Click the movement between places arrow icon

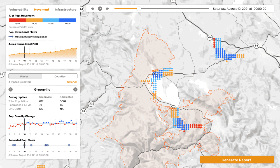(11, 37)
